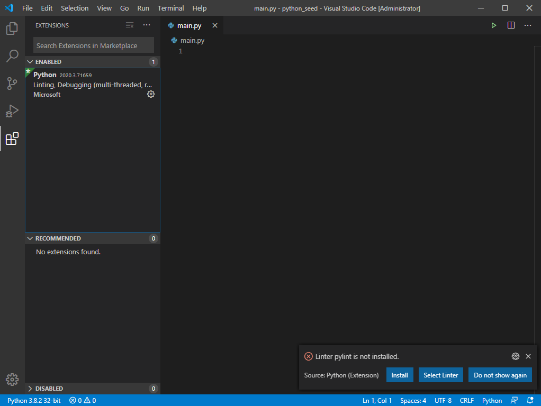Close the main.py tab

click(214, 25)
